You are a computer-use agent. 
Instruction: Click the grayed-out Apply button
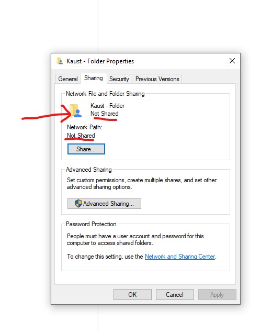217,295
